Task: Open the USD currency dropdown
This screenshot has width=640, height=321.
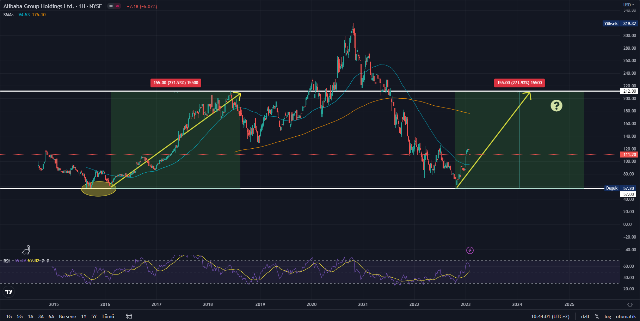Action: point(628,5)
